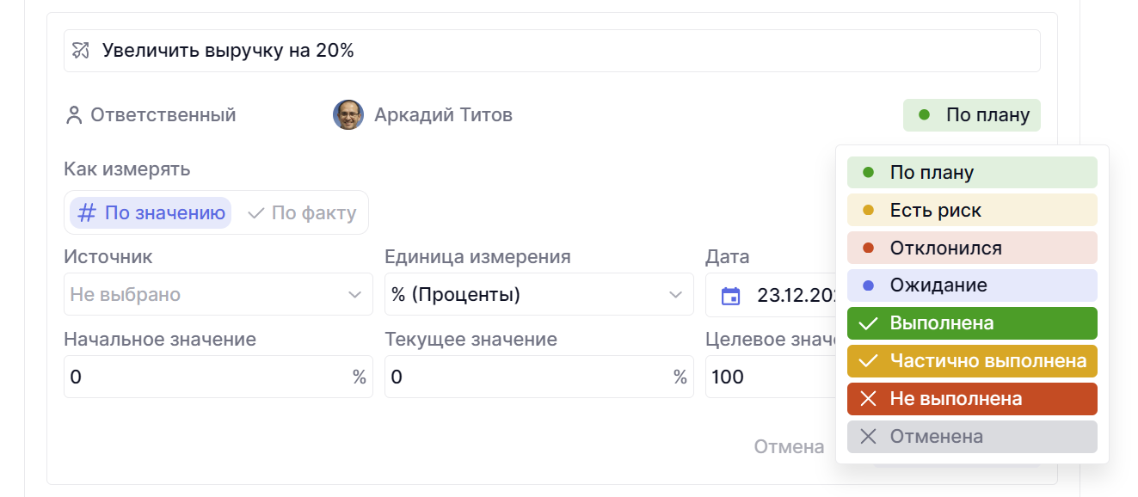Expand the Источник dropdown
This screenshot has width=1138, height=497.
tap(218, 295)
